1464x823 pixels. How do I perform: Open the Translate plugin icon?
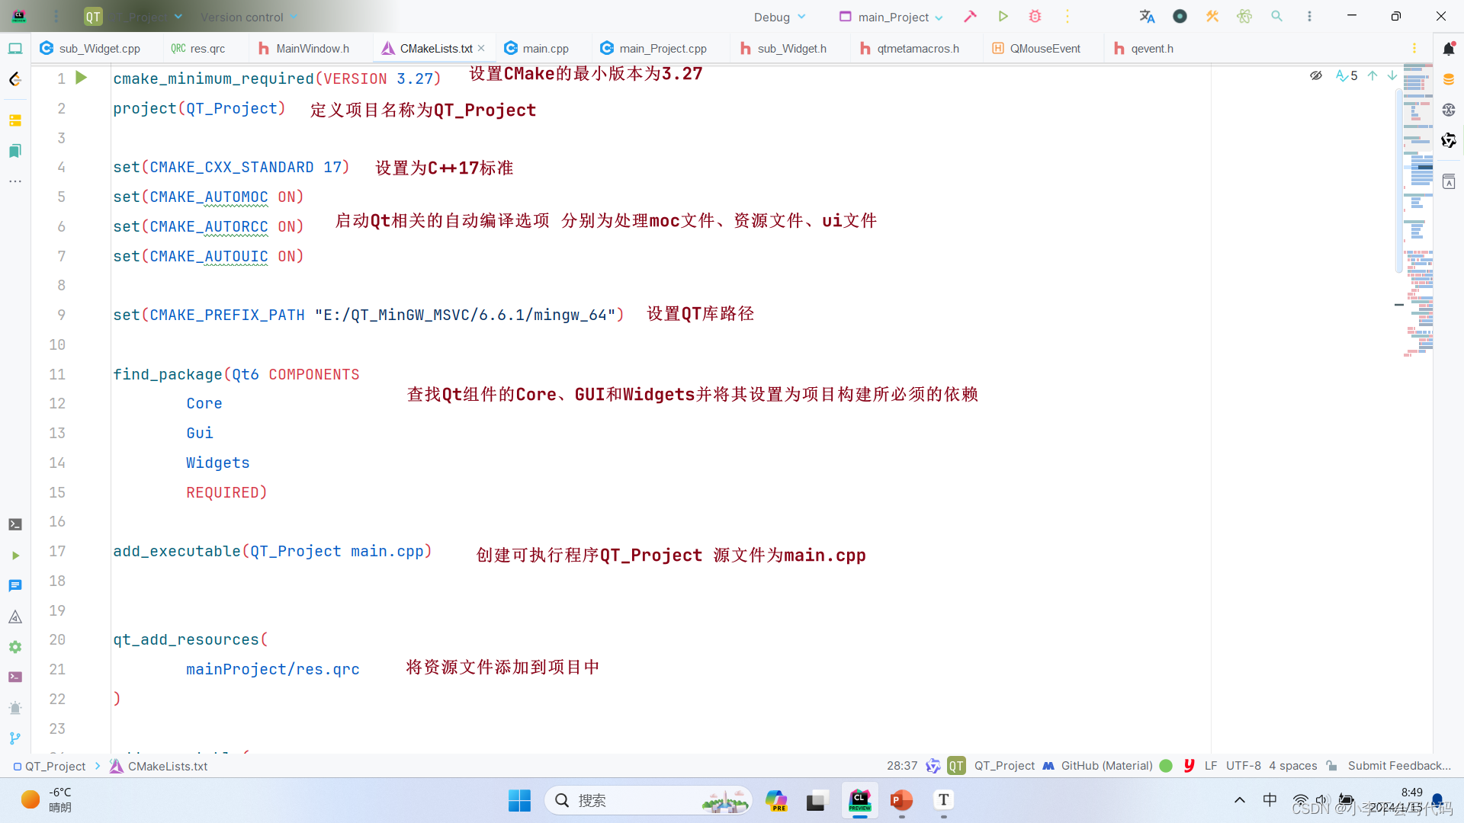(x=1147, y=16)
